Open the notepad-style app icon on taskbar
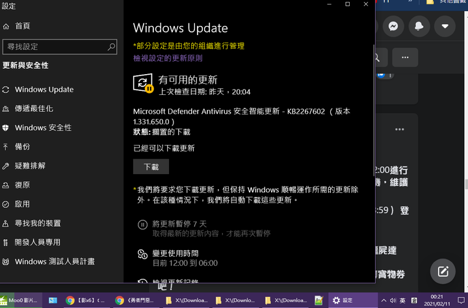The width and height of the screenshot is (468, 308). pyautogui.click(x=318, y=300)
